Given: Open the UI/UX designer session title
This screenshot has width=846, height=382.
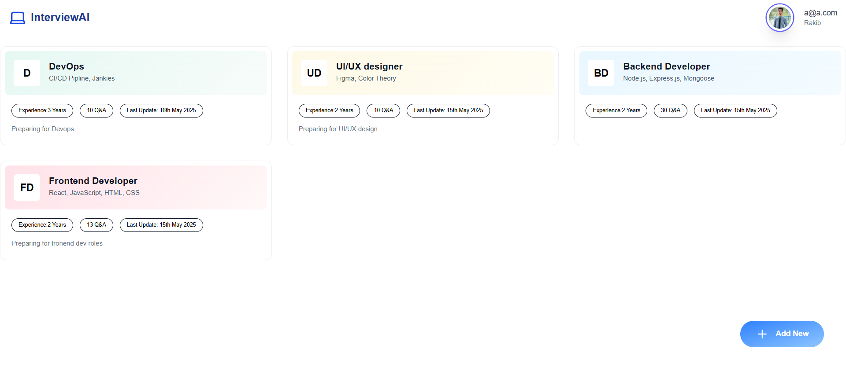Looking at the screenshot, I should point(369,66).
